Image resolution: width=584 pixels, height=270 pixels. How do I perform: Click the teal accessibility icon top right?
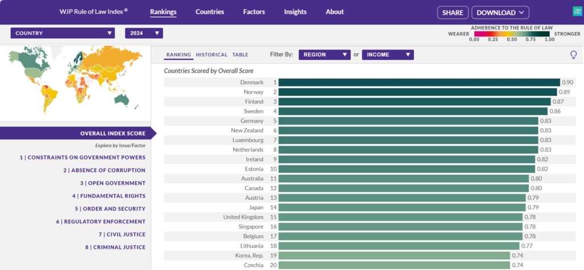[x=577, y=11]
